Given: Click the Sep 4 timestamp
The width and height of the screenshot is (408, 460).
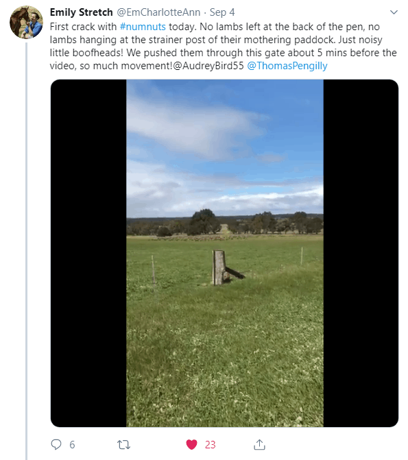Looking at the screenshot, I should click(222, 12).
